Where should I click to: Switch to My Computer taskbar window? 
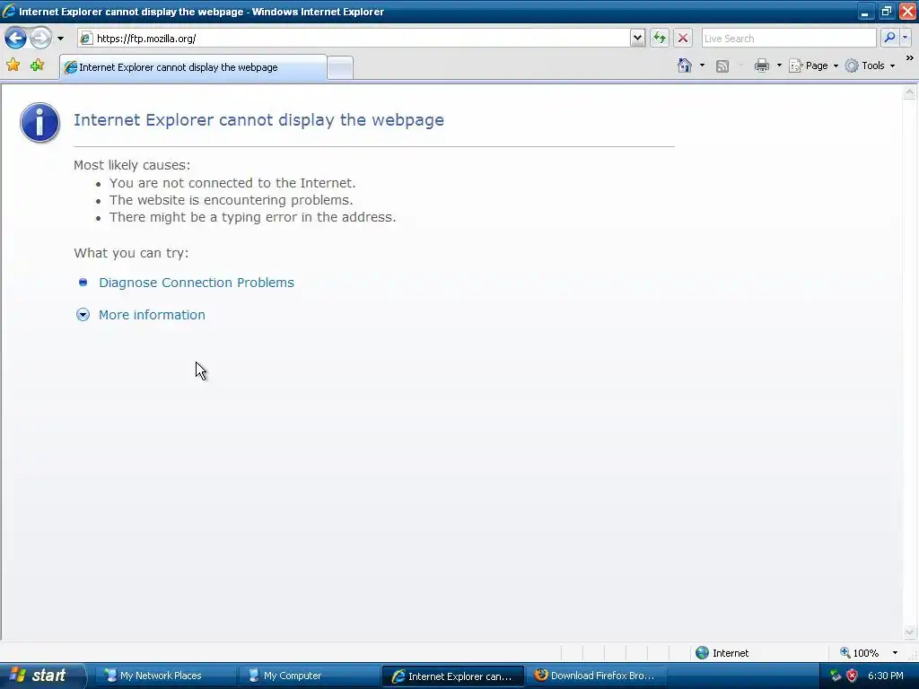308,676
